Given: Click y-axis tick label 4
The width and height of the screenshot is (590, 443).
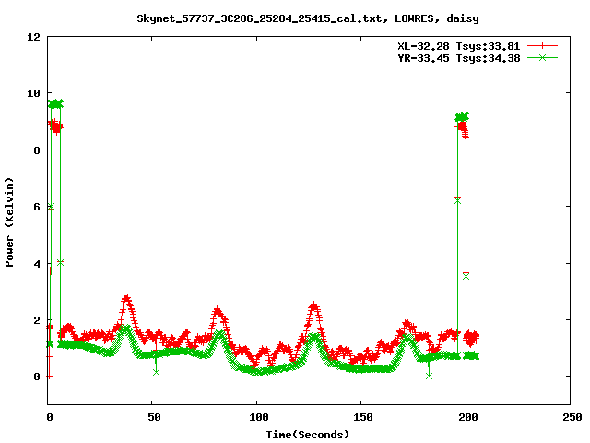Looking at the screenshot, I should [37, 264].
